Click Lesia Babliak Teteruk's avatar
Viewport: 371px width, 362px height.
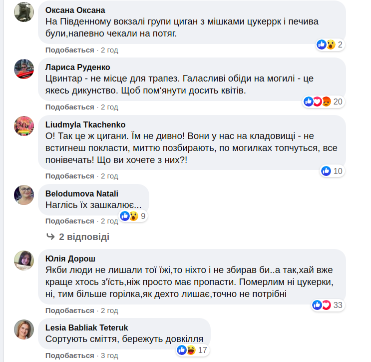coord(24,329)
